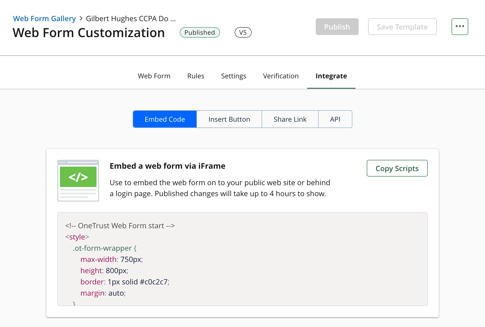Click the Published status badge

pyautogui.click(x=200, y=32)
